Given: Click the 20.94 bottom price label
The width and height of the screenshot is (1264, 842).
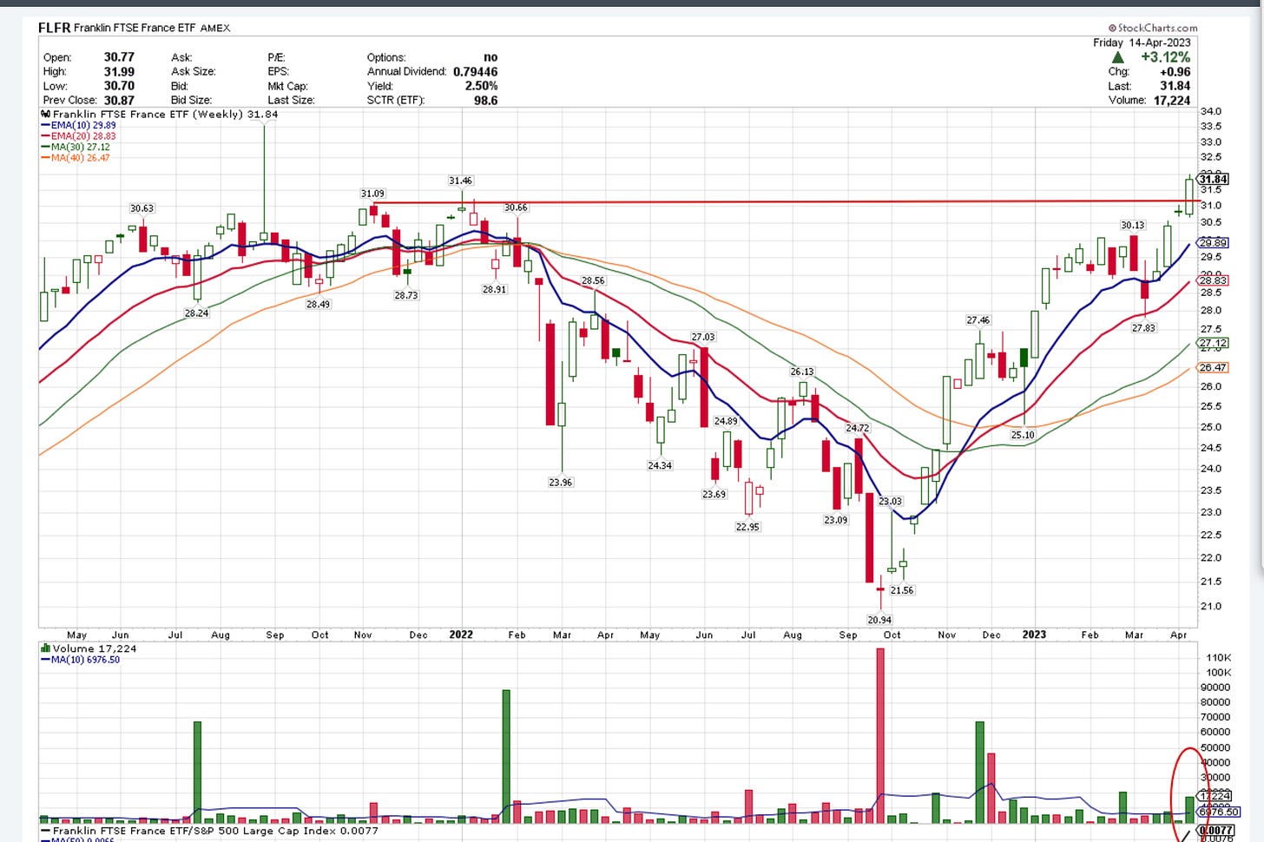Looking at the screenshot, I should coord(879,620).
